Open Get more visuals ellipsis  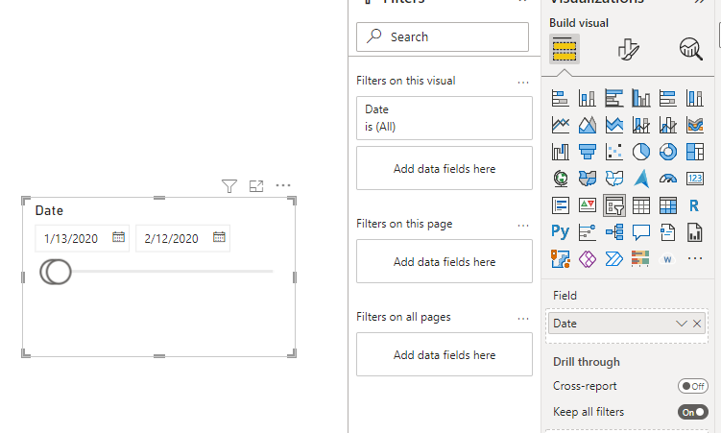[x=695, y=258]
